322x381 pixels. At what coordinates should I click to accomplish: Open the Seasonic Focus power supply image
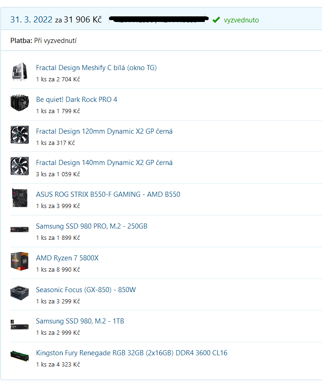(x=20, y=293)
